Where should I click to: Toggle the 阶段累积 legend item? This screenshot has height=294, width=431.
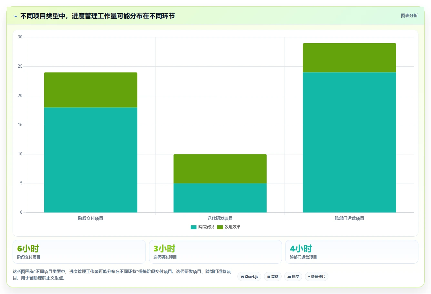click(x=202, y=227)
